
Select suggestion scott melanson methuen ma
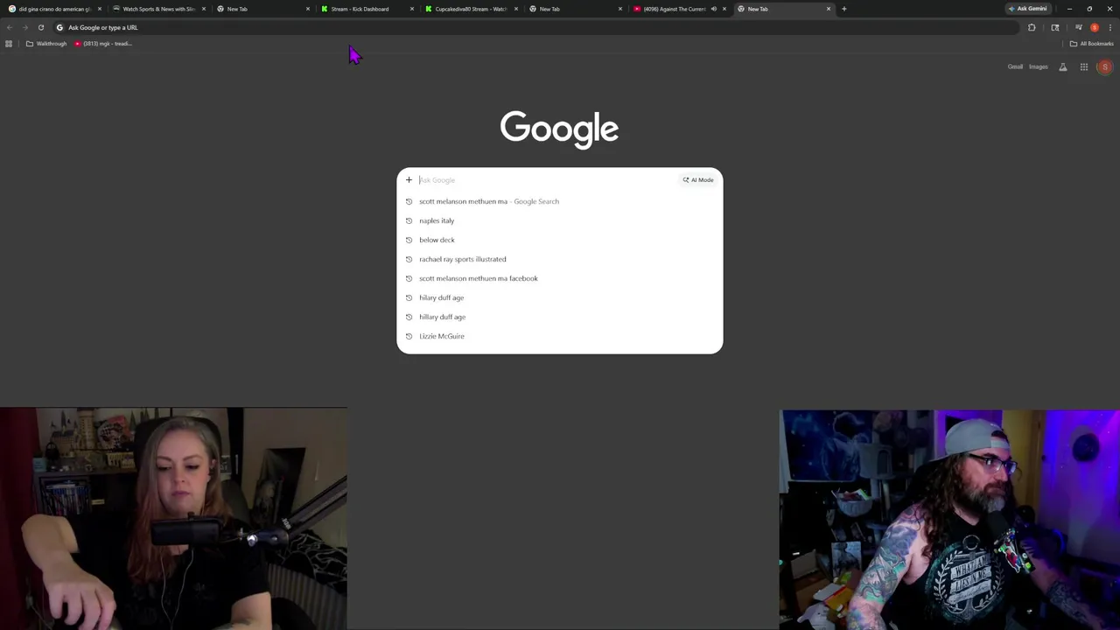(560, 201)
